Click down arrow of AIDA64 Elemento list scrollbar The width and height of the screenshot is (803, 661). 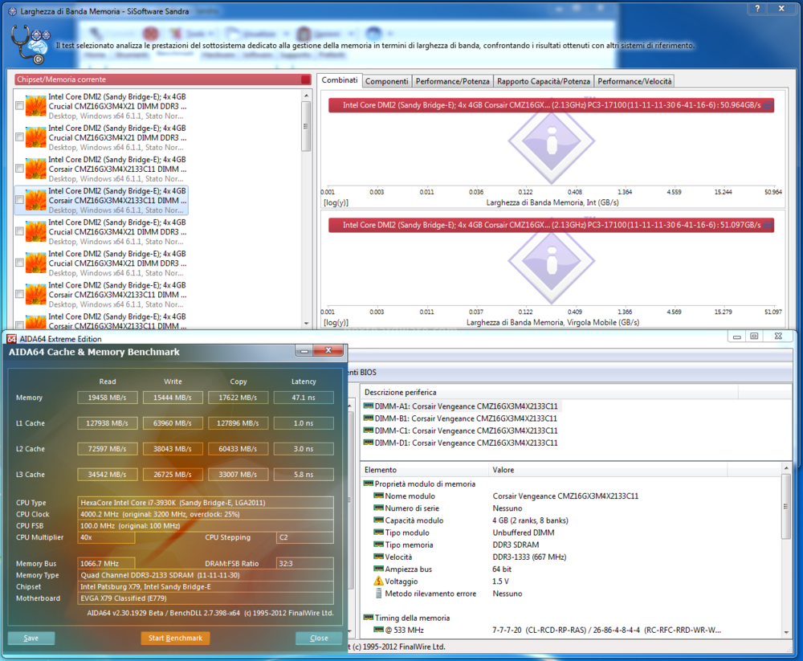tap(786, 632)
